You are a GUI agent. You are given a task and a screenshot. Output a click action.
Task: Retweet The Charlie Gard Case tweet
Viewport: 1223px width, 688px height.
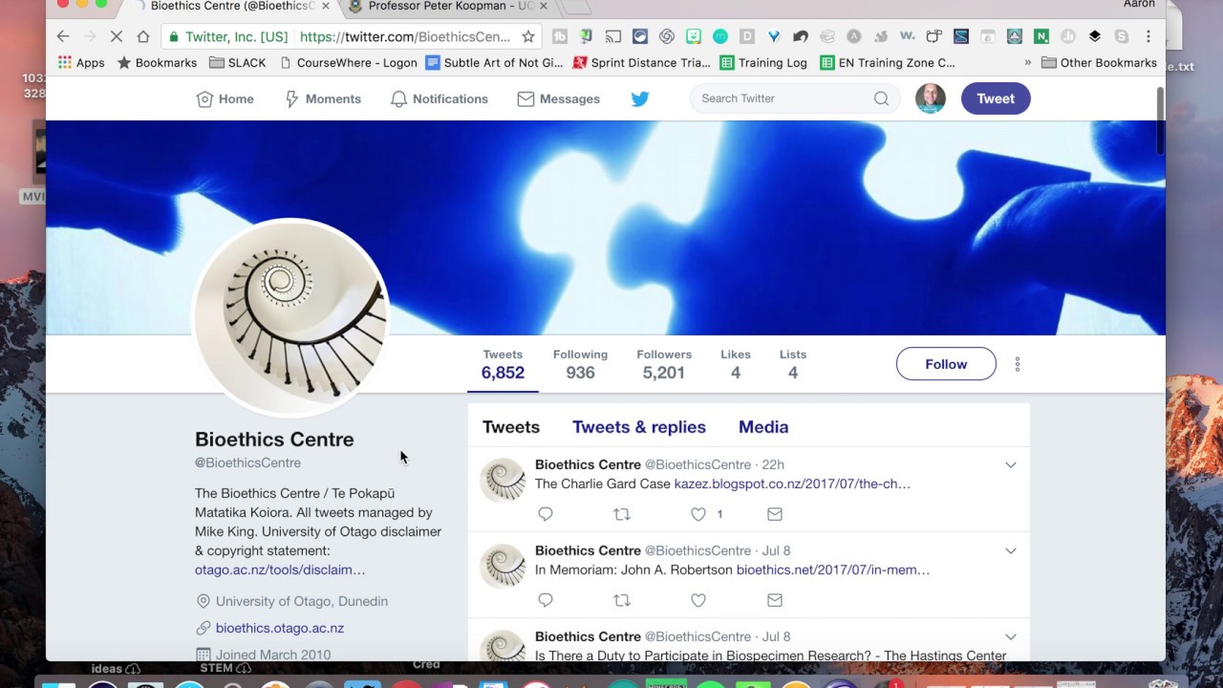pyautogui.click(x=622, y=514)
